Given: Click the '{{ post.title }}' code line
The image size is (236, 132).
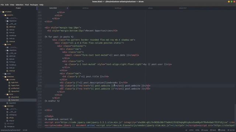Looking at the screenshot, I should click(x=86, y=77).
